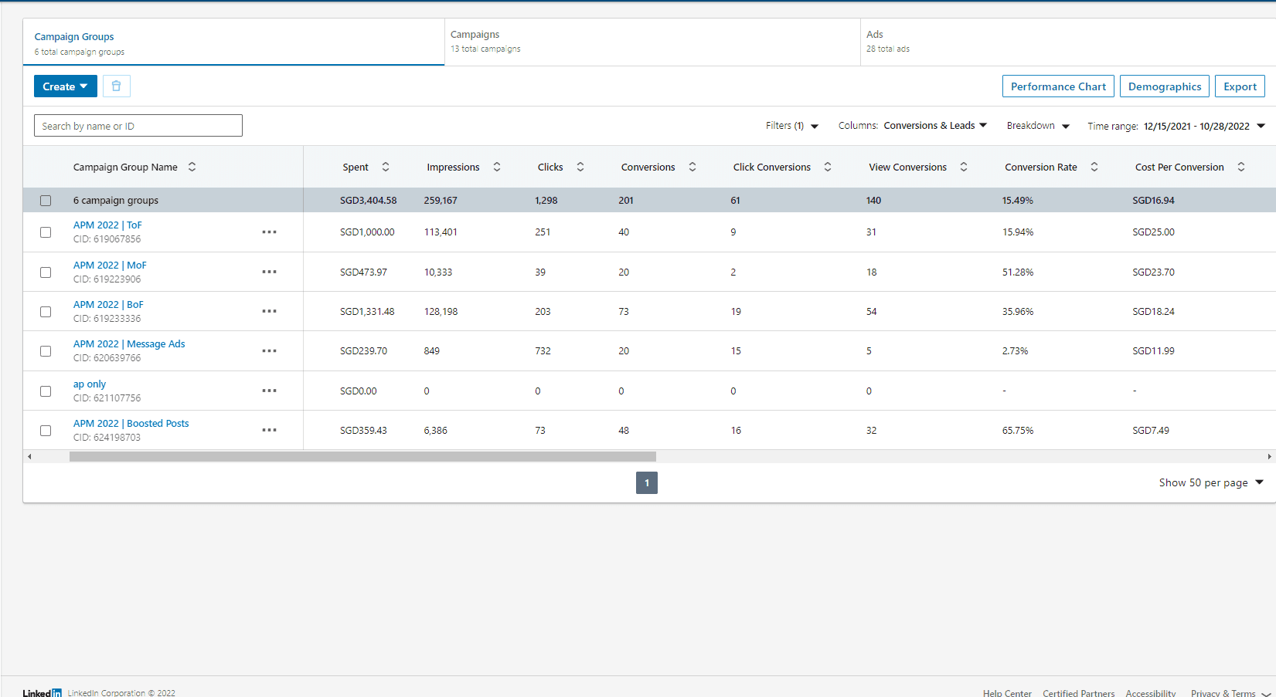Viewport: 1276px width, 697px height.
Task: Sort the Conversions column with its arrows
Action: pos(692,167)
